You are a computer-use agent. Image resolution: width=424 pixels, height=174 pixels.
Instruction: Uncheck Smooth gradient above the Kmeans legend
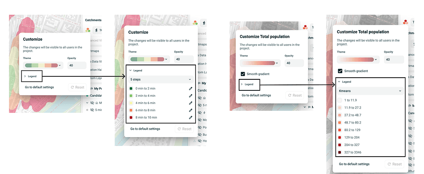point(340,71)
